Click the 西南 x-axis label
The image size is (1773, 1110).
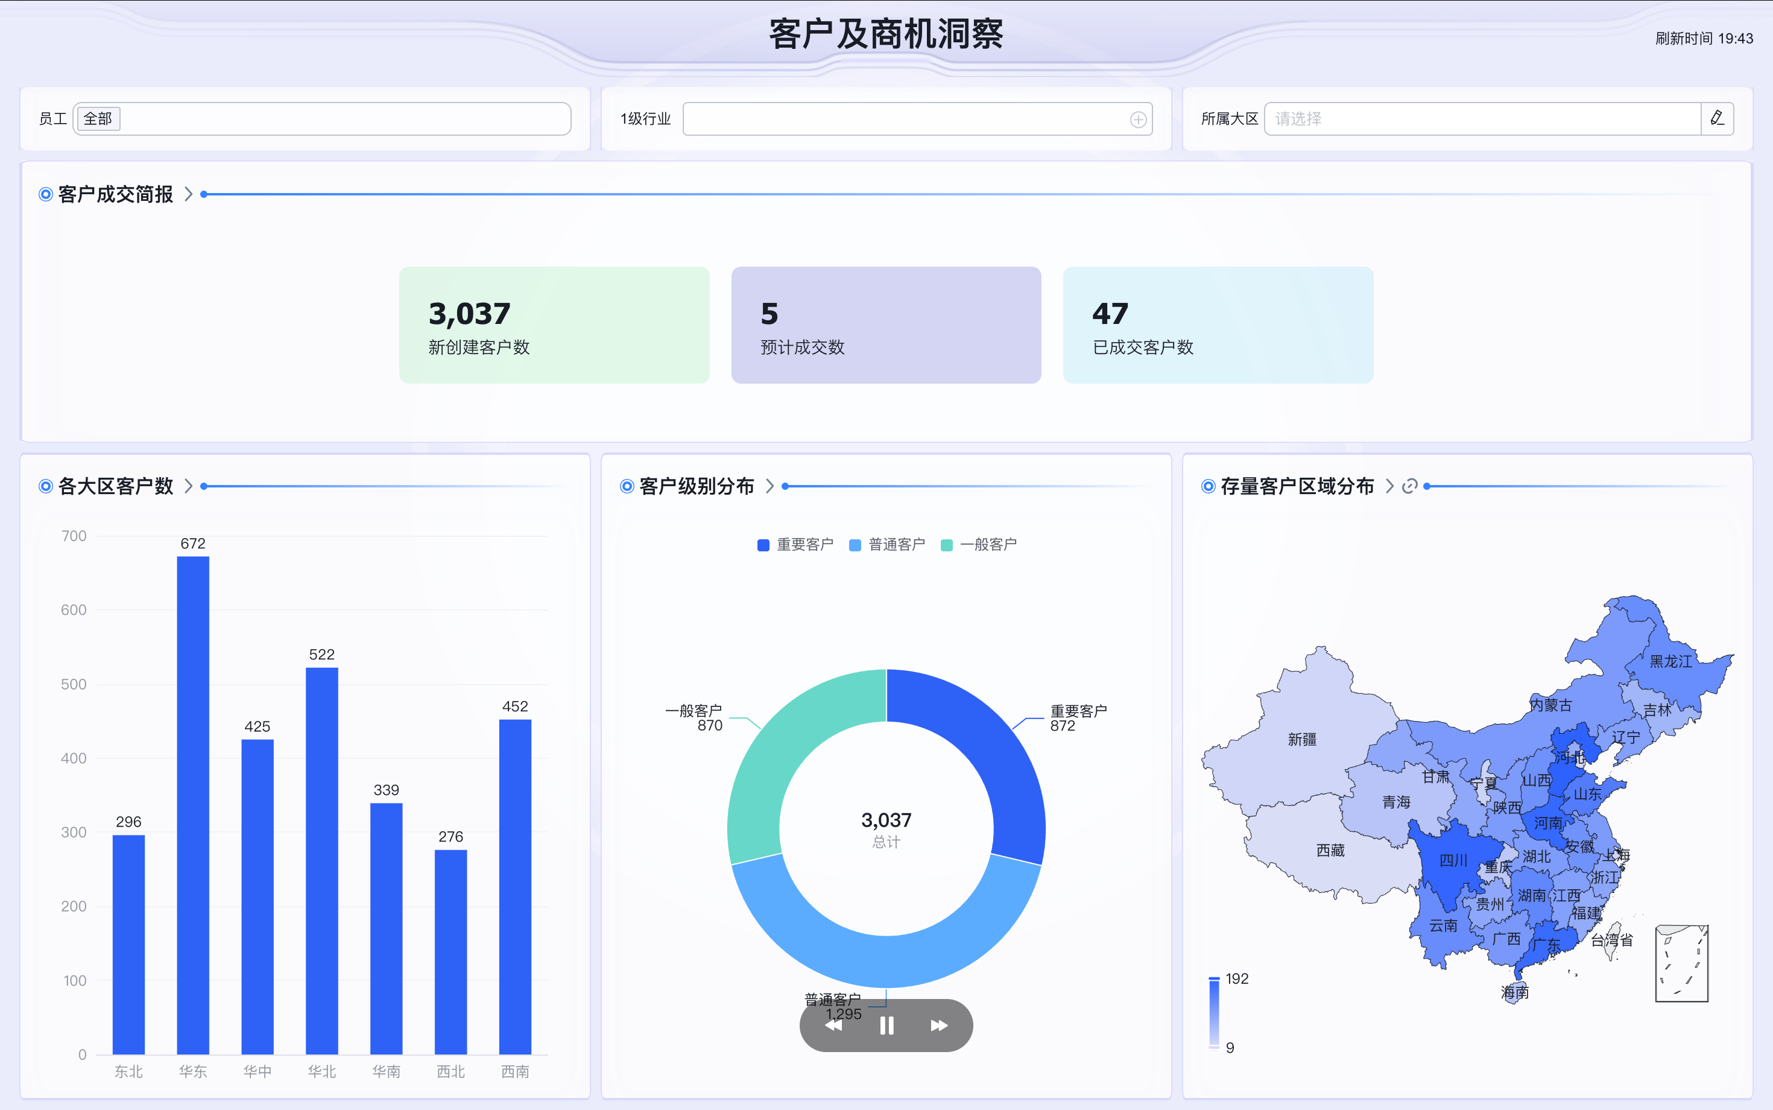[515, 1072]
